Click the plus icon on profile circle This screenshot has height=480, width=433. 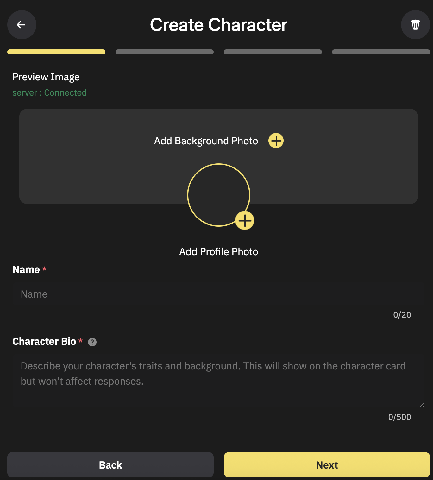click(245, 220)
